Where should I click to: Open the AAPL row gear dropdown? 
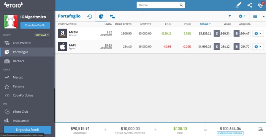(258, 47)
